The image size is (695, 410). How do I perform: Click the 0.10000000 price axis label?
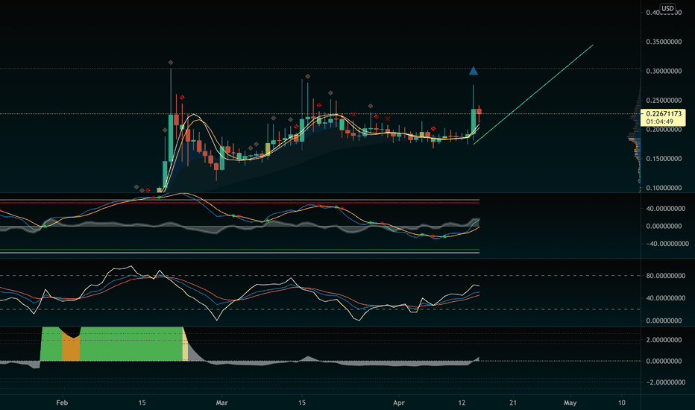[664, 188]
